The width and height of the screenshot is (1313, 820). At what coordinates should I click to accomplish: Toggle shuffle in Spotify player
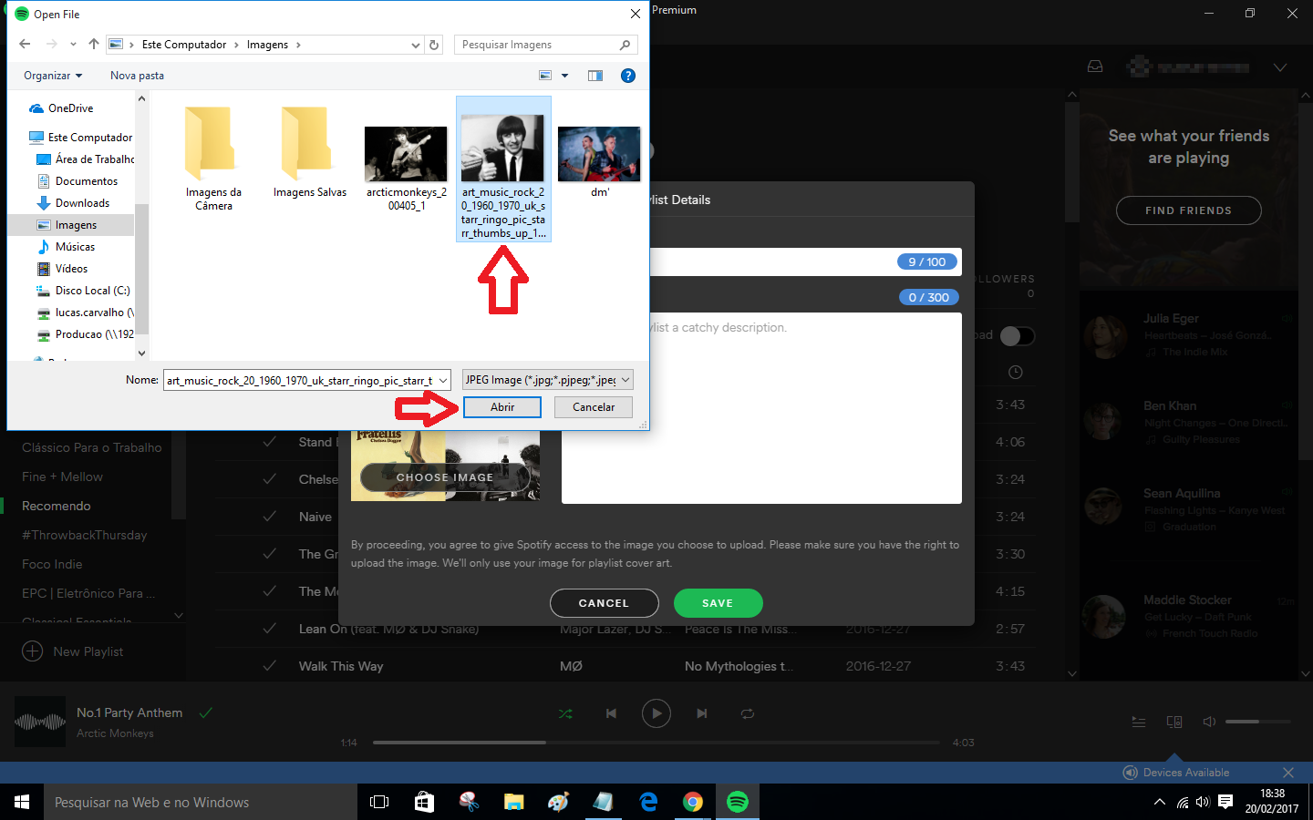[565, 713]
